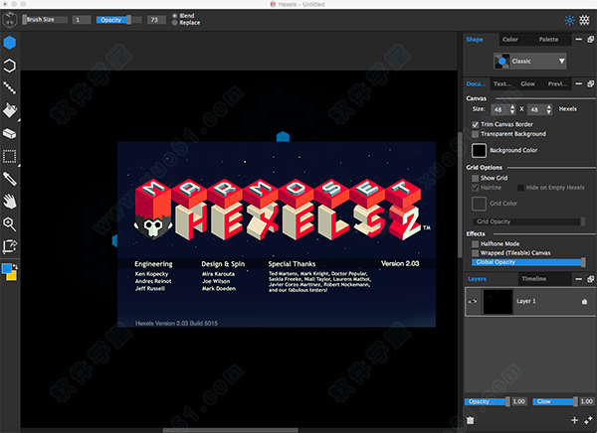Click the hexagon grid icon at top right
The width and height of the screenshot is (597, 433).
[584, 20]
